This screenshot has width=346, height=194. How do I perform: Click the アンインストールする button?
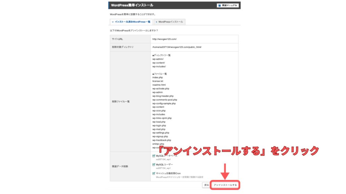(225, 185)
